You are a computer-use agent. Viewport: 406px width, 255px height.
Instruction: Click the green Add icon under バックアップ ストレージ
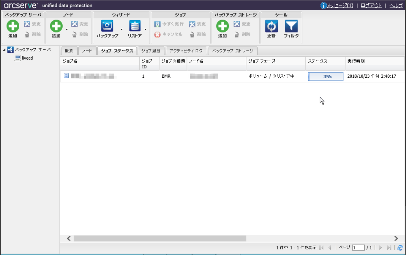point(222,26)
